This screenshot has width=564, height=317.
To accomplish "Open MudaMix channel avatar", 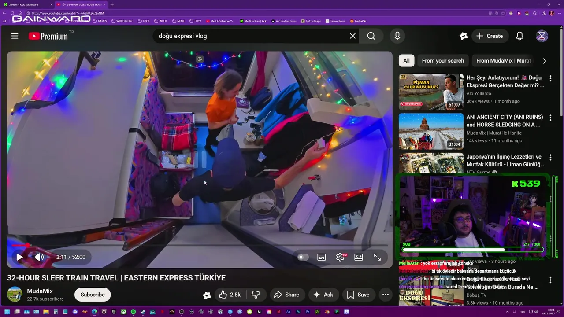I will coord(15,294).
